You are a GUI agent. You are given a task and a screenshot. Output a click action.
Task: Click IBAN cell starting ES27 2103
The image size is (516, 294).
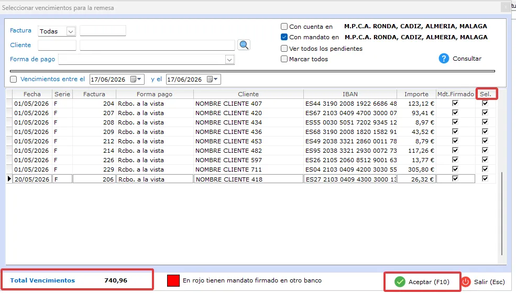coord(350,179)
